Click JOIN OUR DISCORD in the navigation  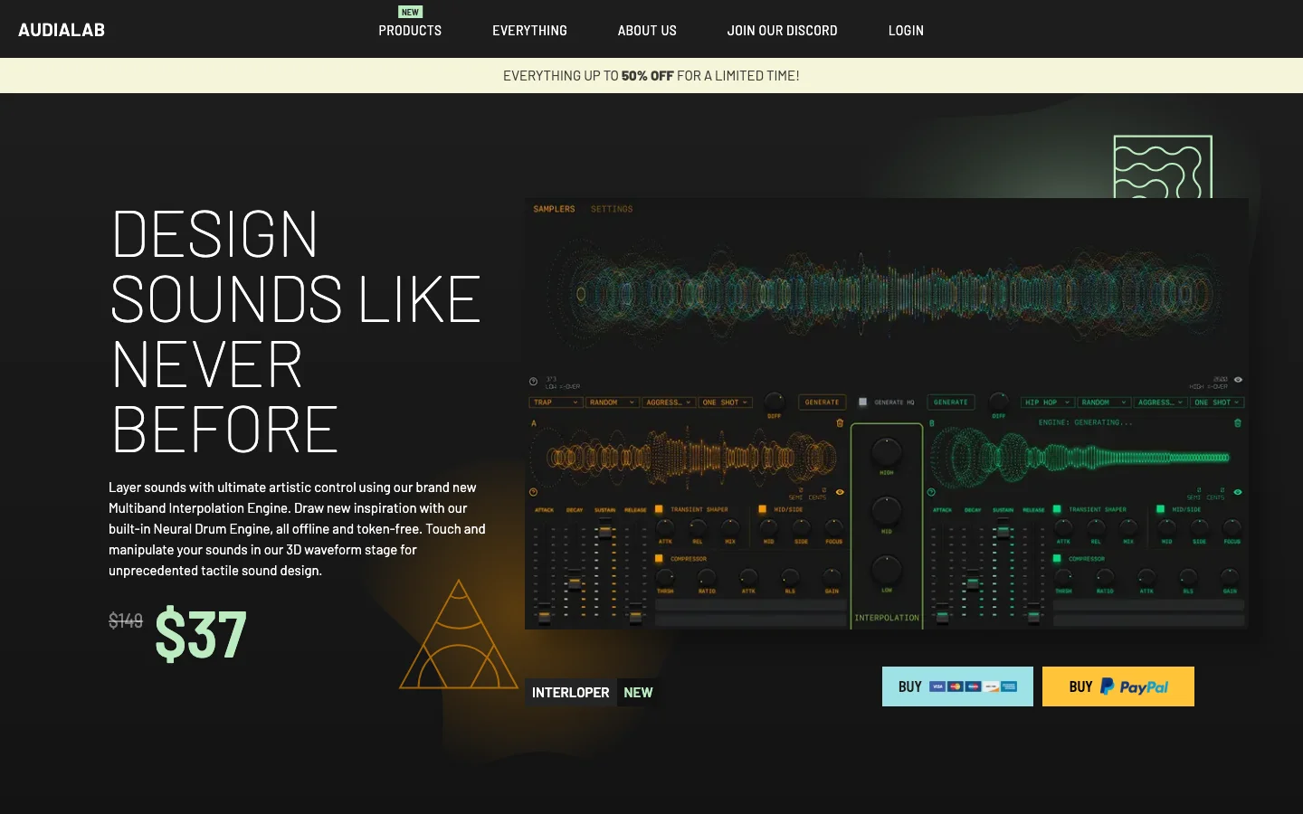tap(782, 30)
